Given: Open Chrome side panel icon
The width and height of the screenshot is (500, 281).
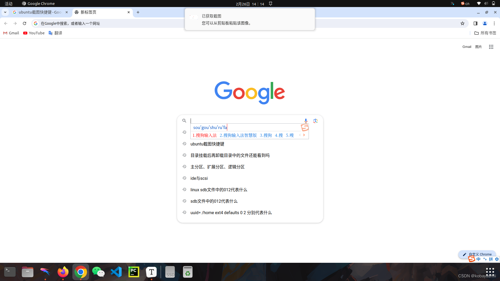Looking at the screenshot, I should click(x=475, y=23).
